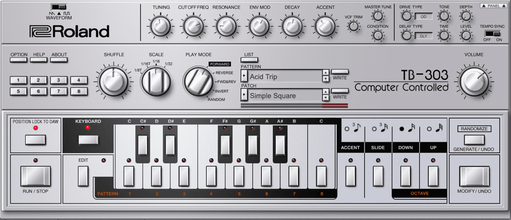Step pattern down with the arrow
Viewport: 511px width, 220px height.
coord(325,79)
